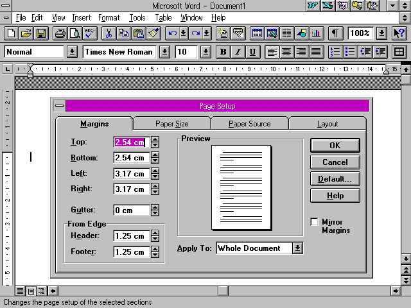
Task: Insert a Microsoft Excel worksheet icon
Action: (x=272, y=33)
